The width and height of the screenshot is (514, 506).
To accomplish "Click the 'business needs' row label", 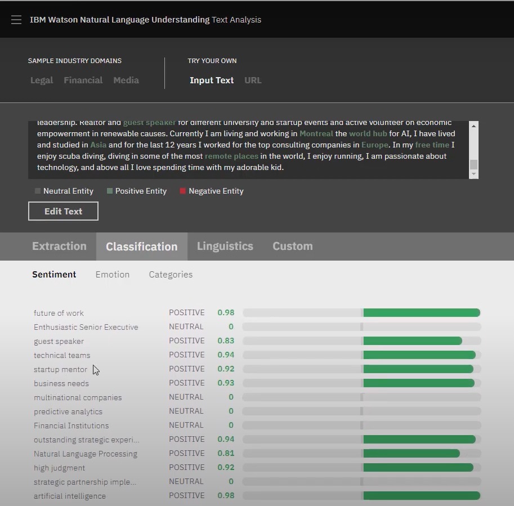I will pyautogui.click(x=61, y=383).
